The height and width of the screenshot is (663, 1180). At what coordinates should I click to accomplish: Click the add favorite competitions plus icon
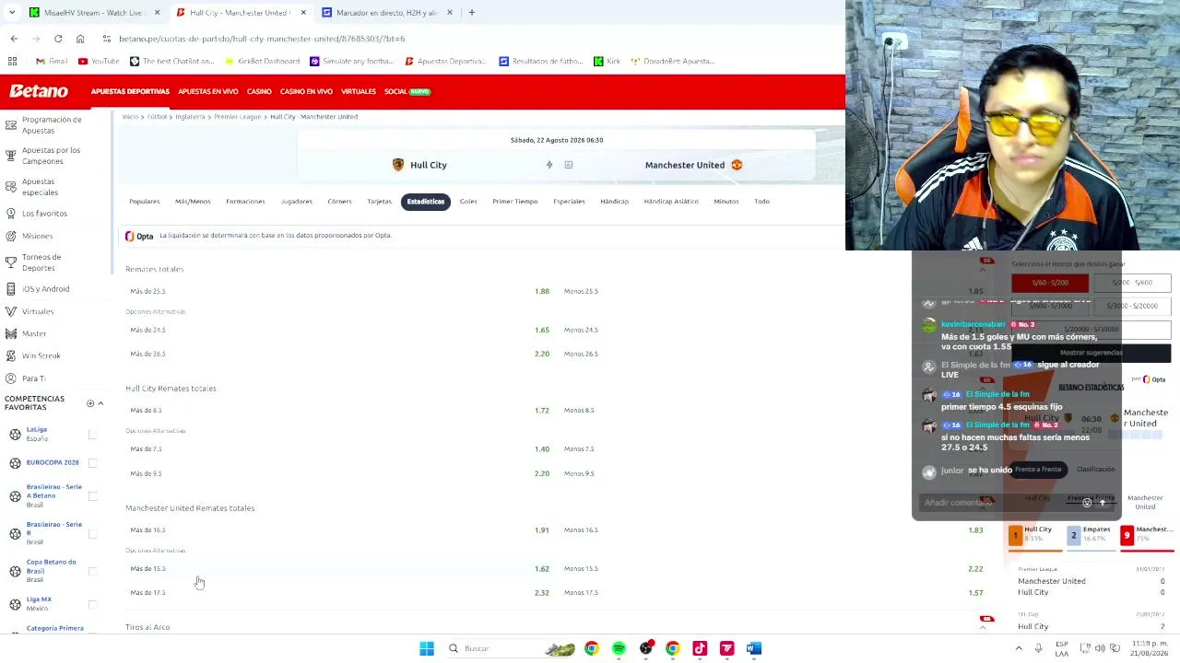(90, 403)
